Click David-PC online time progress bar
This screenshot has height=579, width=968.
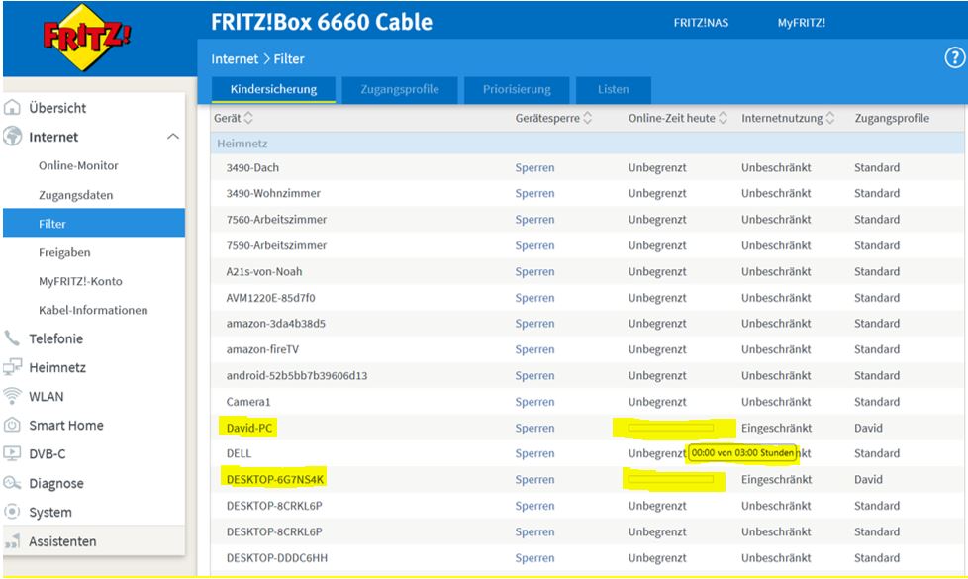pyautogui.click(x=670, y=428)
